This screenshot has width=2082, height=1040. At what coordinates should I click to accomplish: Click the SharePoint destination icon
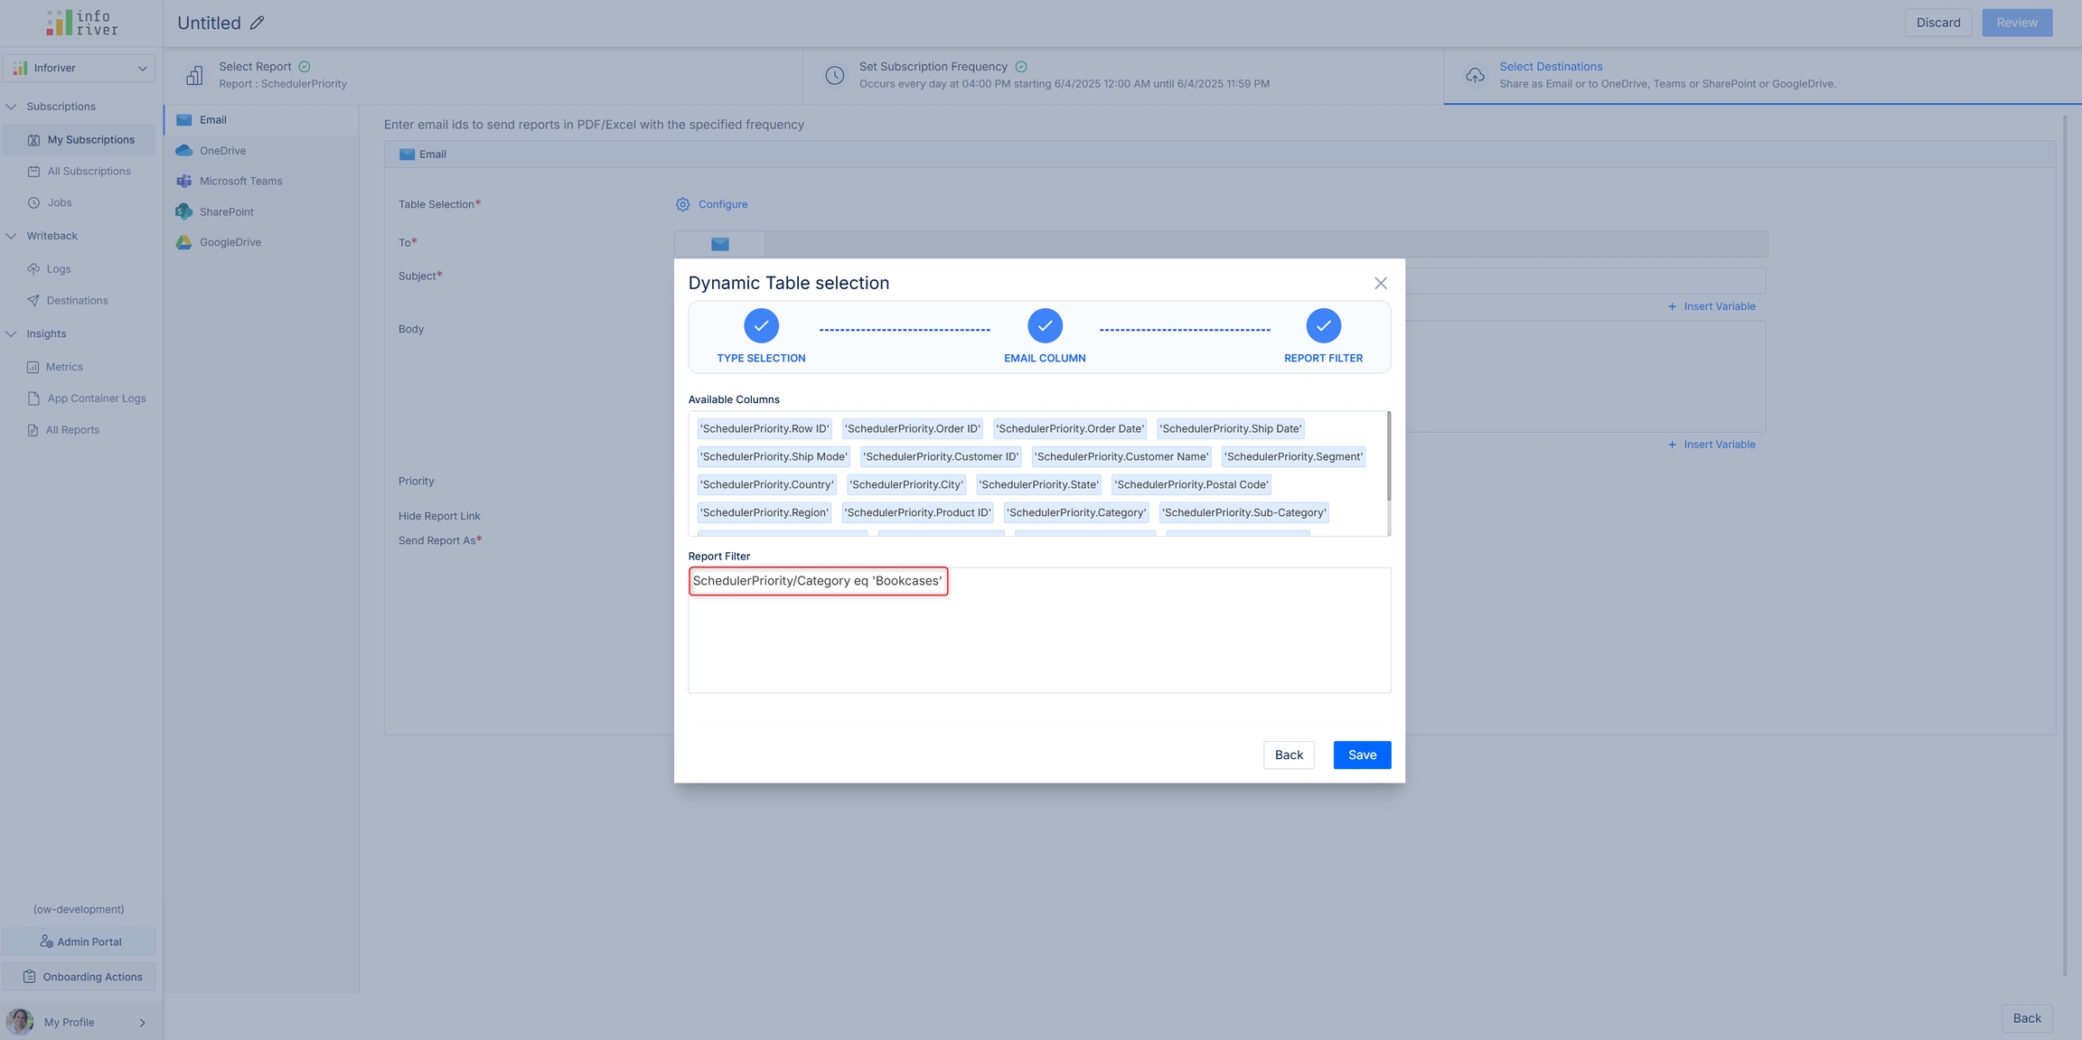click(184, 211)
